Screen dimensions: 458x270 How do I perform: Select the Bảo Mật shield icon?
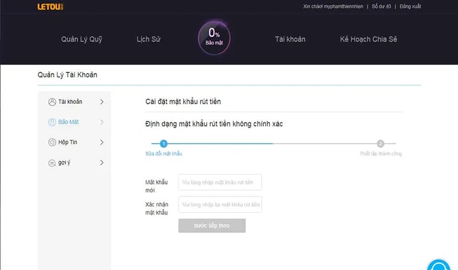pos(52,122)
